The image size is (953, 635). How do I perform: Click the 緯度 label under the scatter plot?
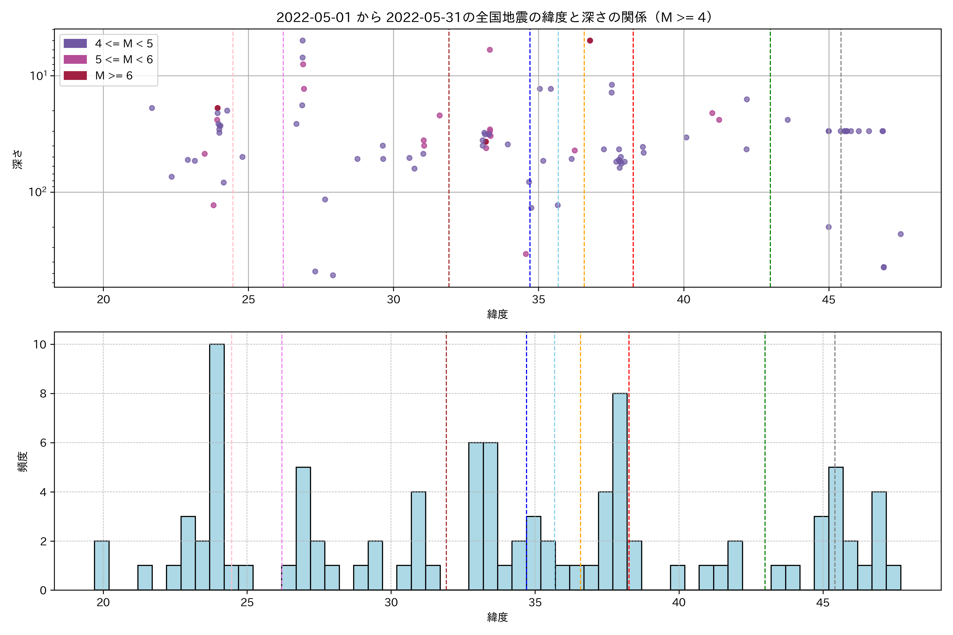tap(498, 314)
